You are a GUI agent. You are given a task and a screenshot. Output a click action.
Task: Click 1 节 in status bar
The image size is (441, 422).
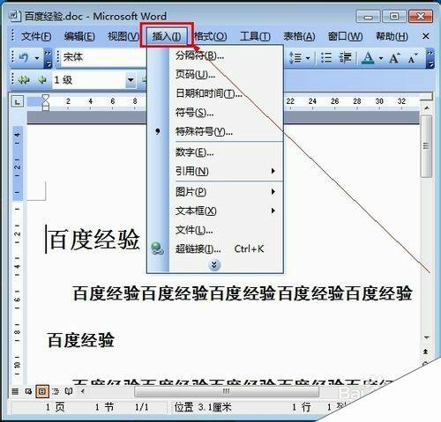[104, 407]
